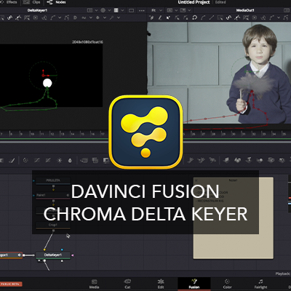Open the Fit zoom dropdown in MediaOut1 viewer
291x291 pixels.
pyautogui.click(x=161, y=10)
